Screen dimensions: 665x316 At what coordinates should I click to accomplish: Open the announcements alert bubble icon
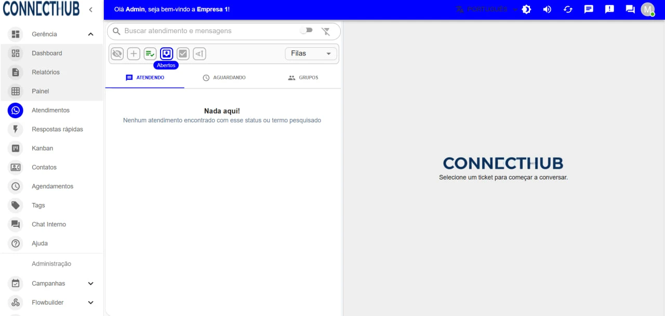point(609,9)
